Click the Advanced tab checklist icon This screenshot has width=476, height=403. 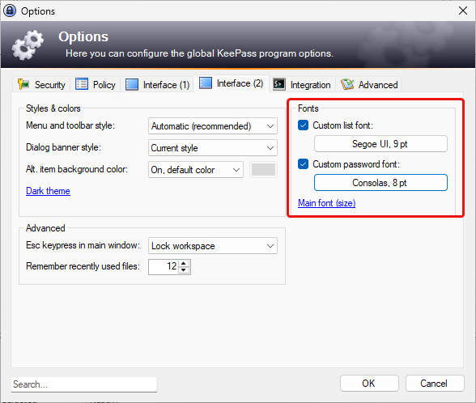(x=347, y=84)
